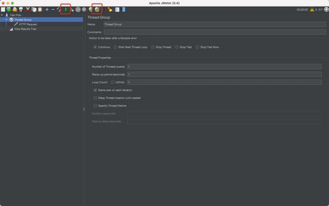329x206 pixels.
Task: Select the Stop Test radio button
Action: point(177,47)
